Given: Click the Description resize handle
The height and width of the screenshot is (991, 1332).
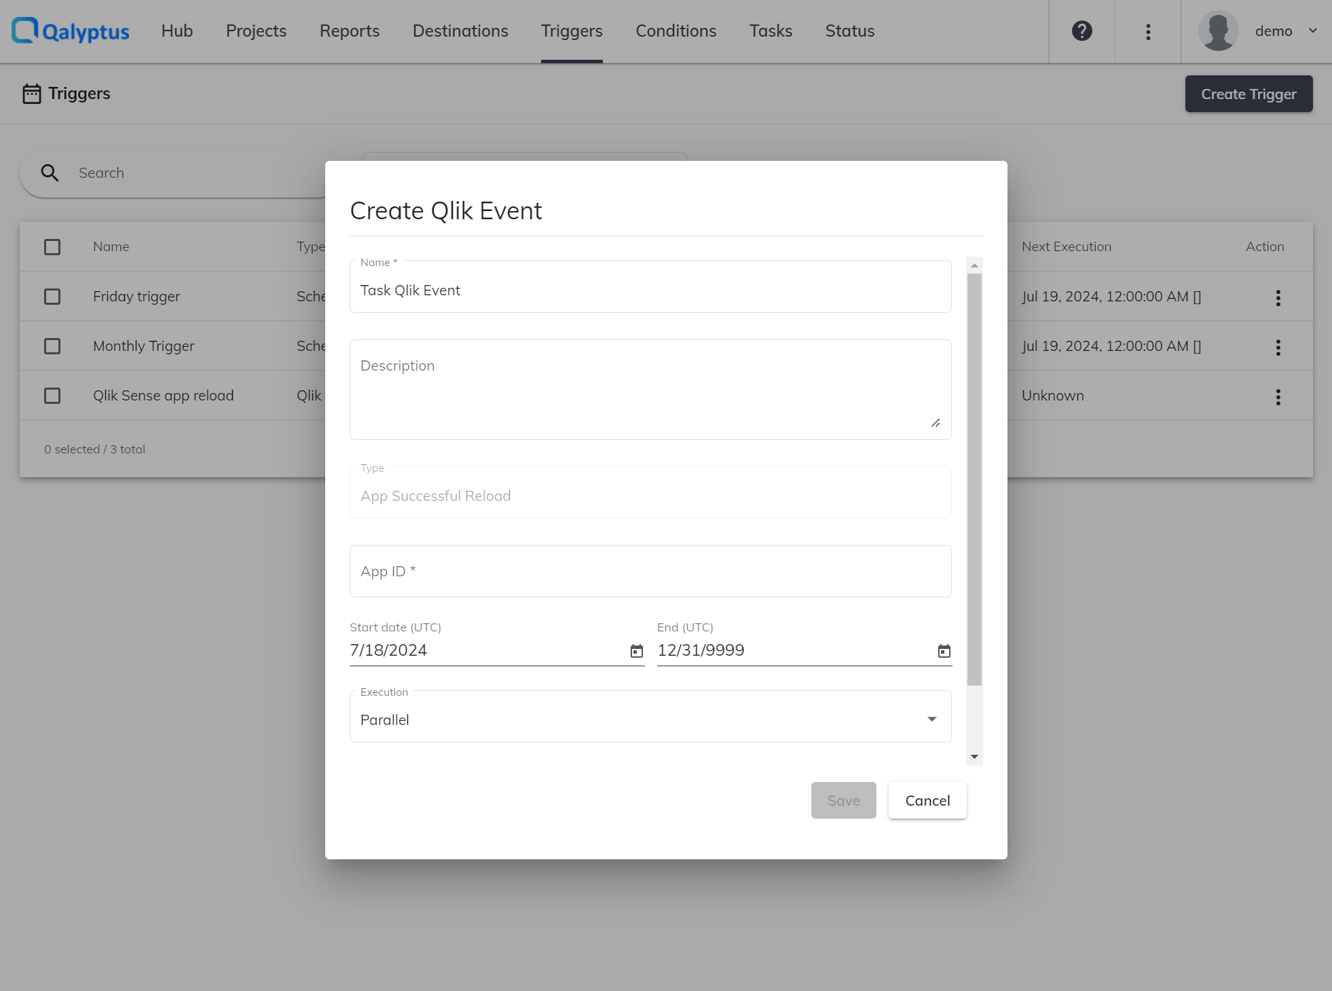Looking at the screenshot, I should 936,423.
